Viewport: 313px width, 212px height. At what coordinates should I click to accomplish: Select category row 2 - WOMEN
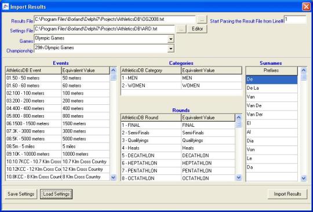click(181, 86)
